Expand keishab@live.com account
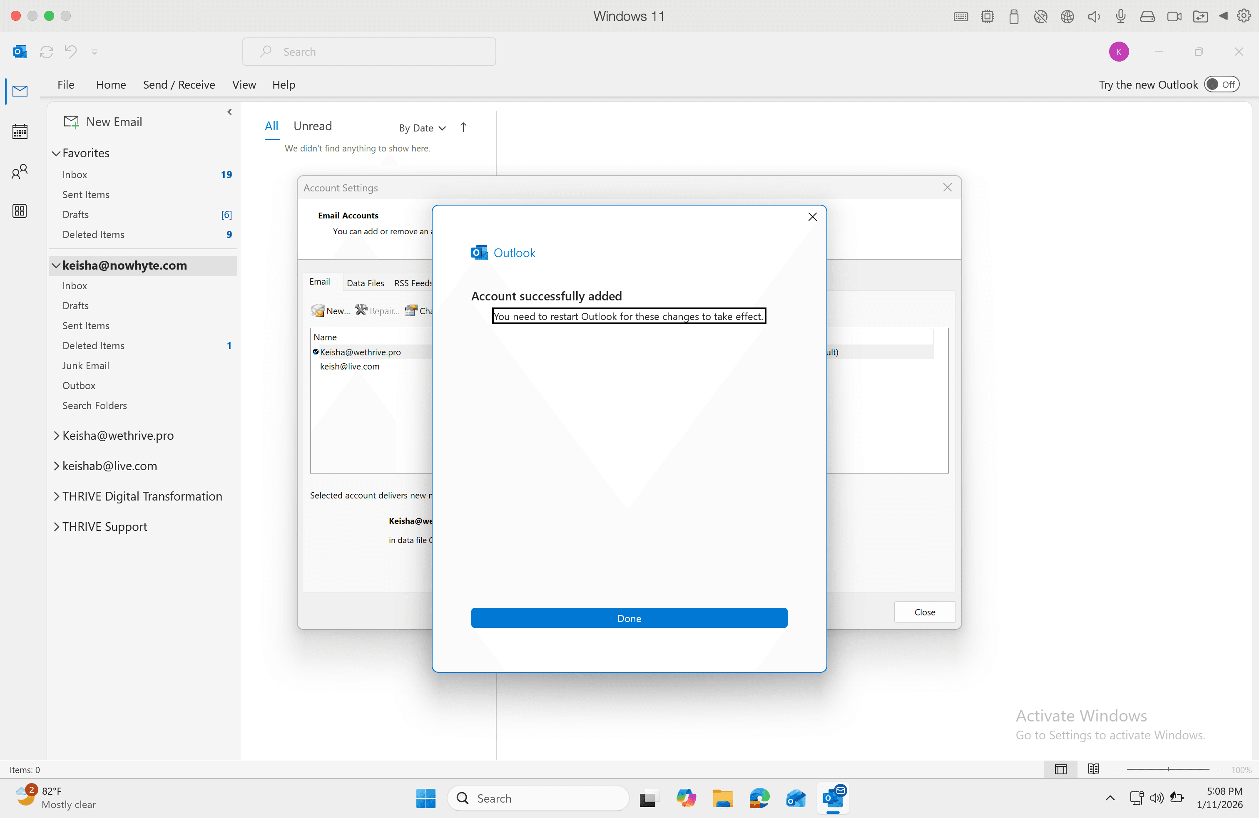This screenshot has width=1259, height=818. click(56, 466)
